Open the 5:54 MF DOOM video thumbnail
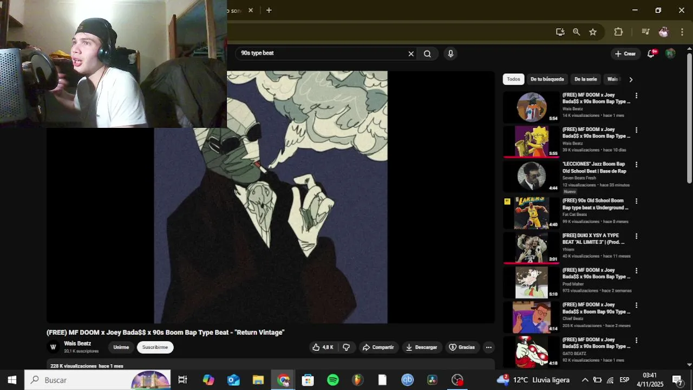Screen dimensions: 693x390 pos(532,107)
